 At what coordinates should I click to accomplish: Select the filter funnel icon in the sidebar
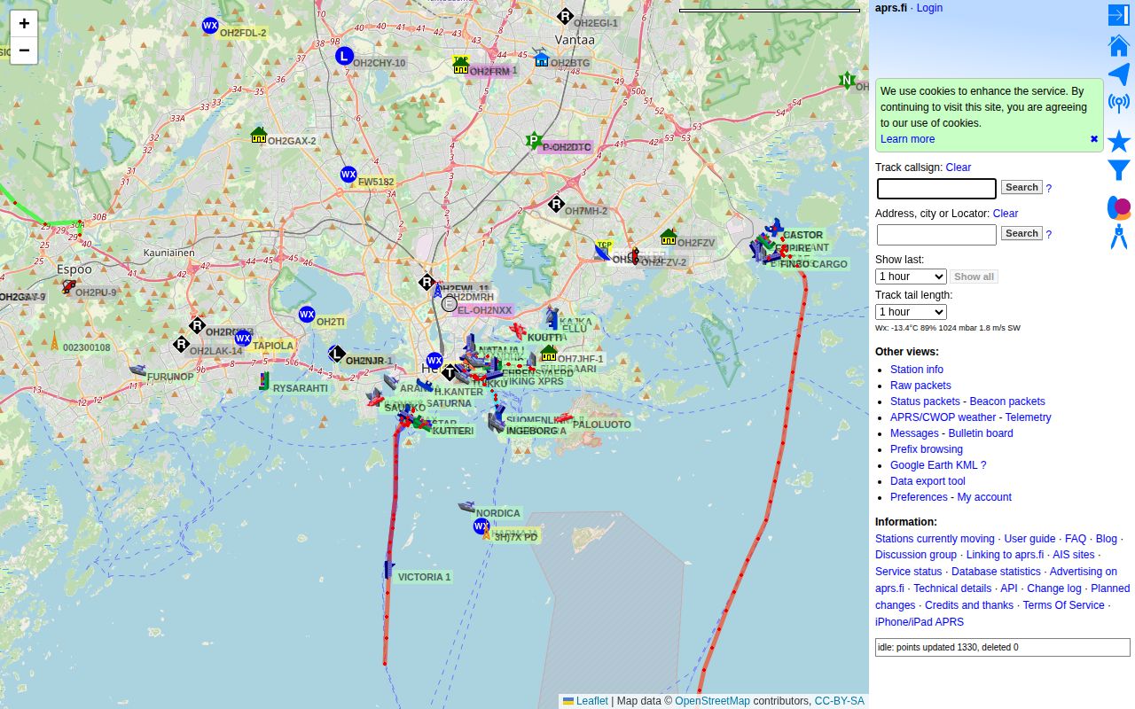(x=1118, y=168)
